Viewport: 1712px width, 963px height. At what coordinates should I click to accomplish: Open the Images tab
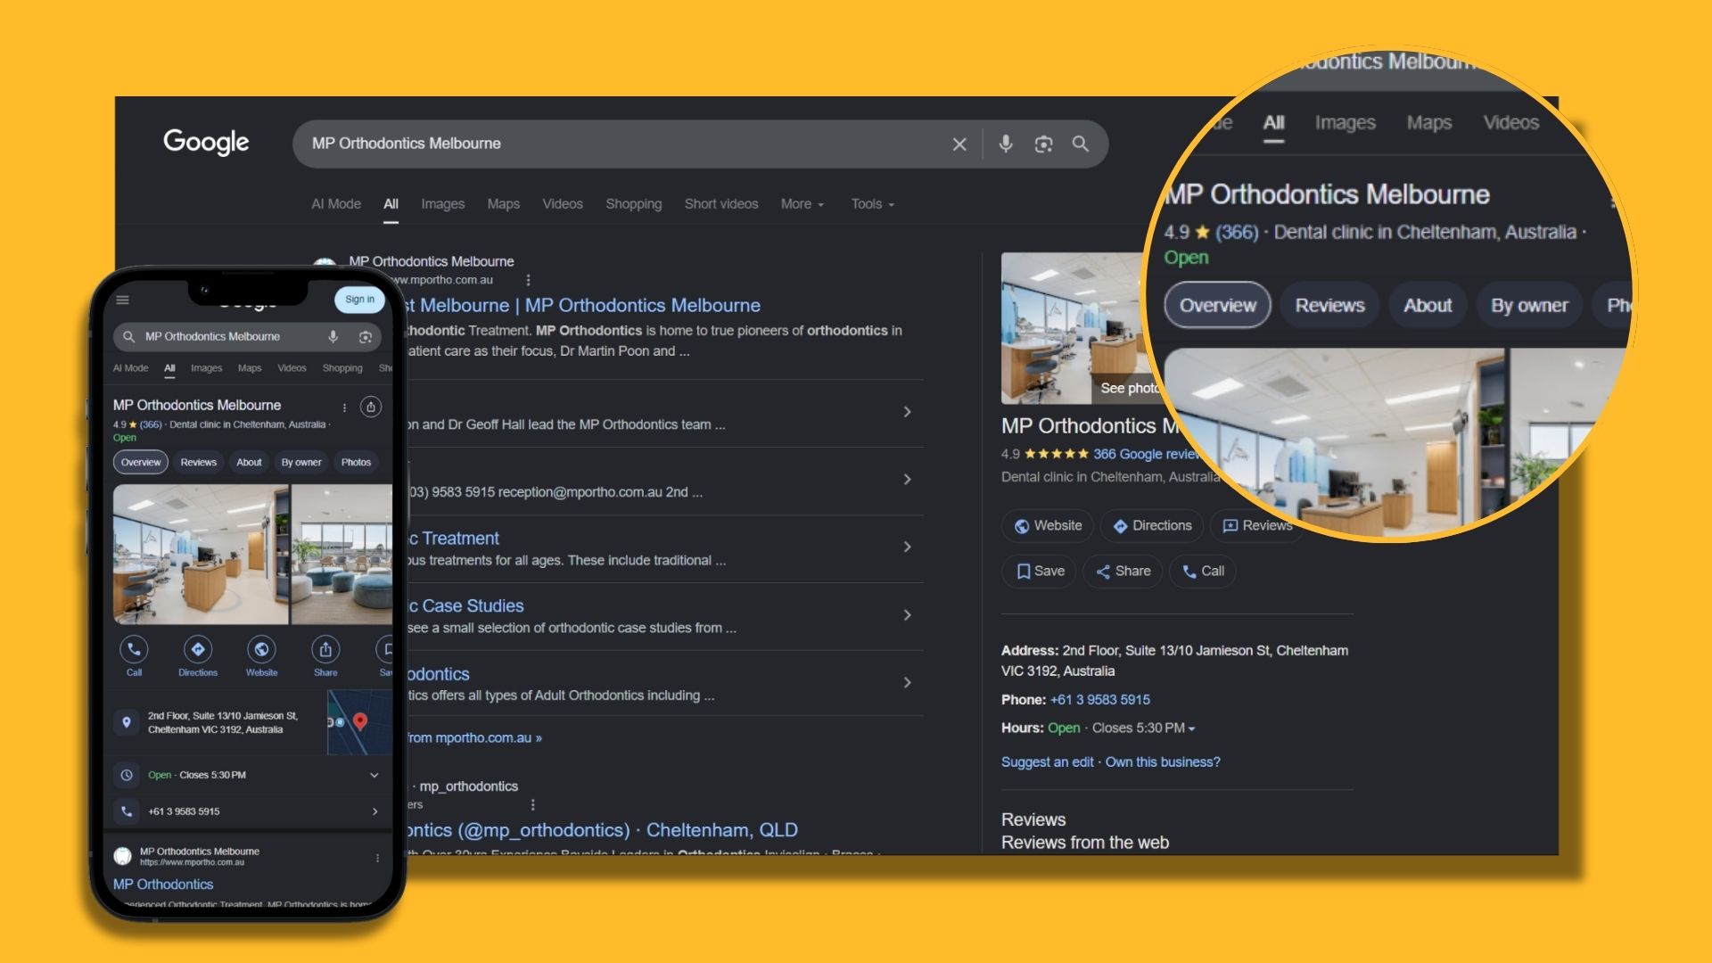coord(442,203)
